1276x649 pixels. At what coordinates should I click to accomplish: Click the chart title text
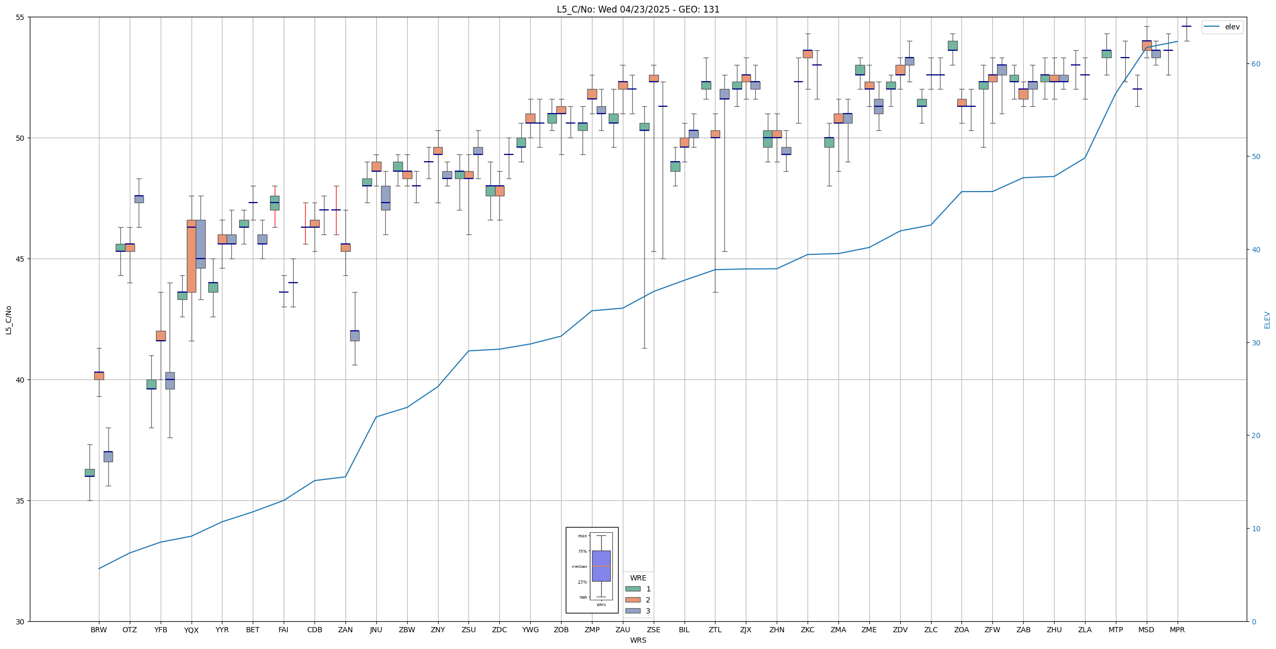click(x=638, y=9)
